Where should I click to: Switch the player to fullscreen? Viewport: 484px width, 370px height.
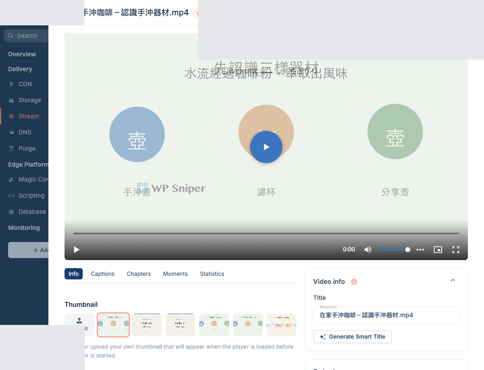pyautogui.click(x=456, y=250)
